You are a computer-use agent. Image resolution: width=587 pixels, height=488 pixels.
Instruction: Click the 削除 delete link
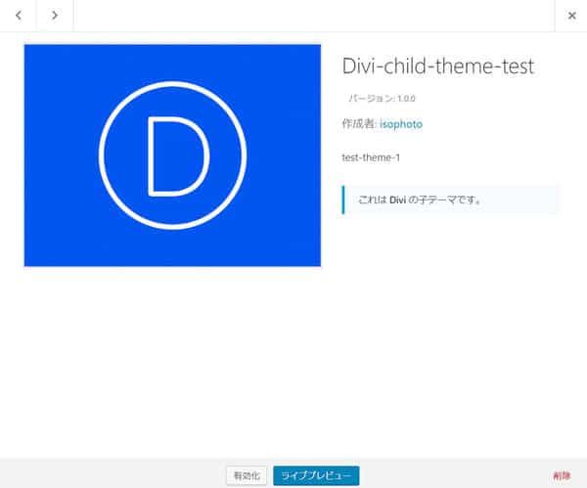(x=562, y=476)
